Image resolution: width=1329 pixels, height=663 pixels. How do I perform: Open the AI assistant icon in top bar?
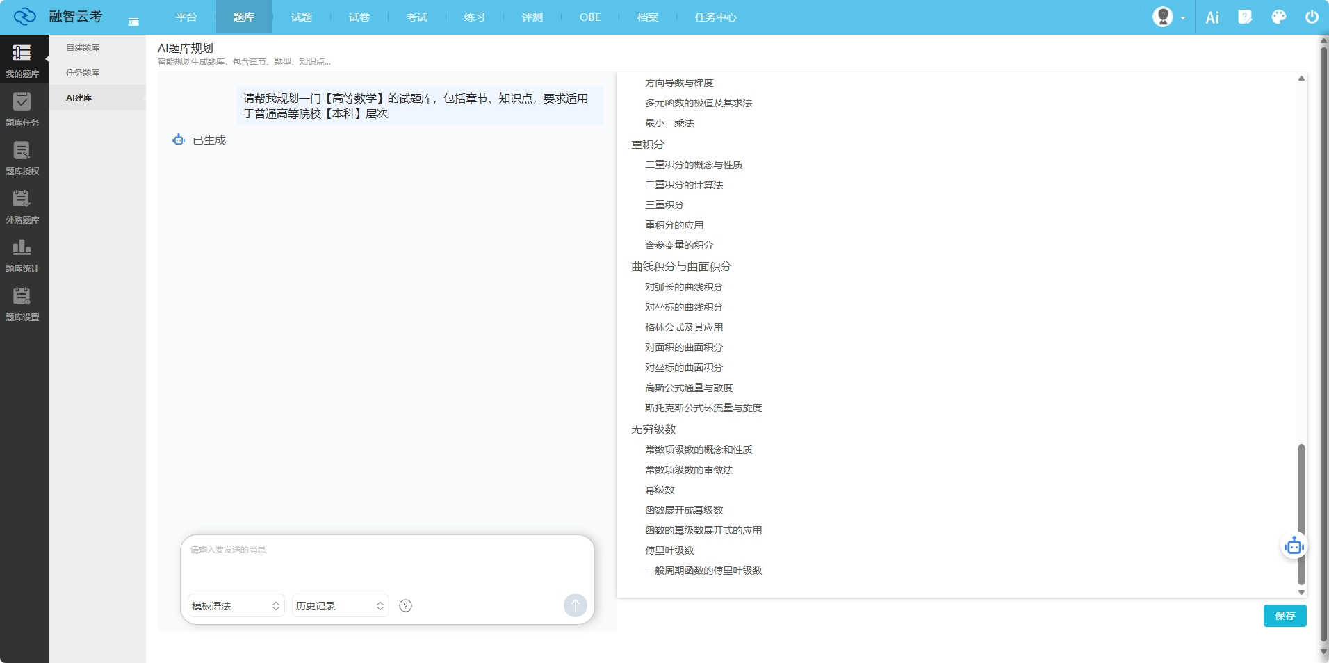(1213, 17)
